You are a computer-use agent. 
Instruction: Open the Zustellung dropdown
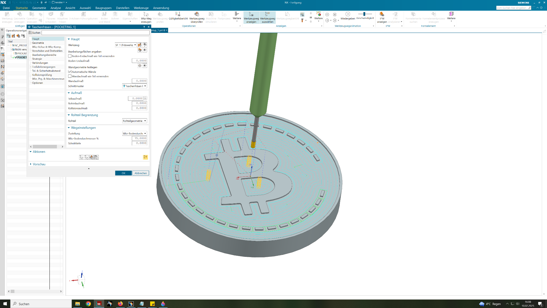pyautogui.click(x=135, y=133)
